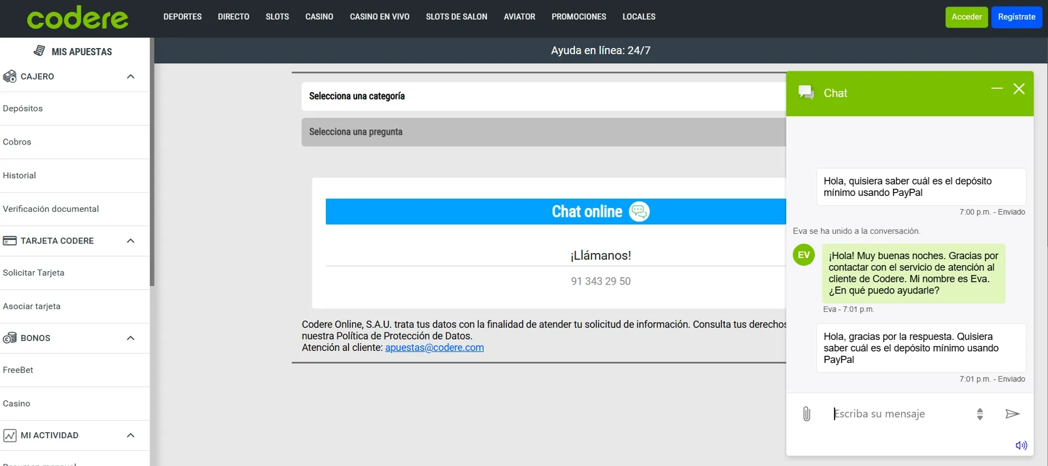Open Historial in the sidebar
The height and width of the screenshot is (466, 1048).
coord(75,176)
